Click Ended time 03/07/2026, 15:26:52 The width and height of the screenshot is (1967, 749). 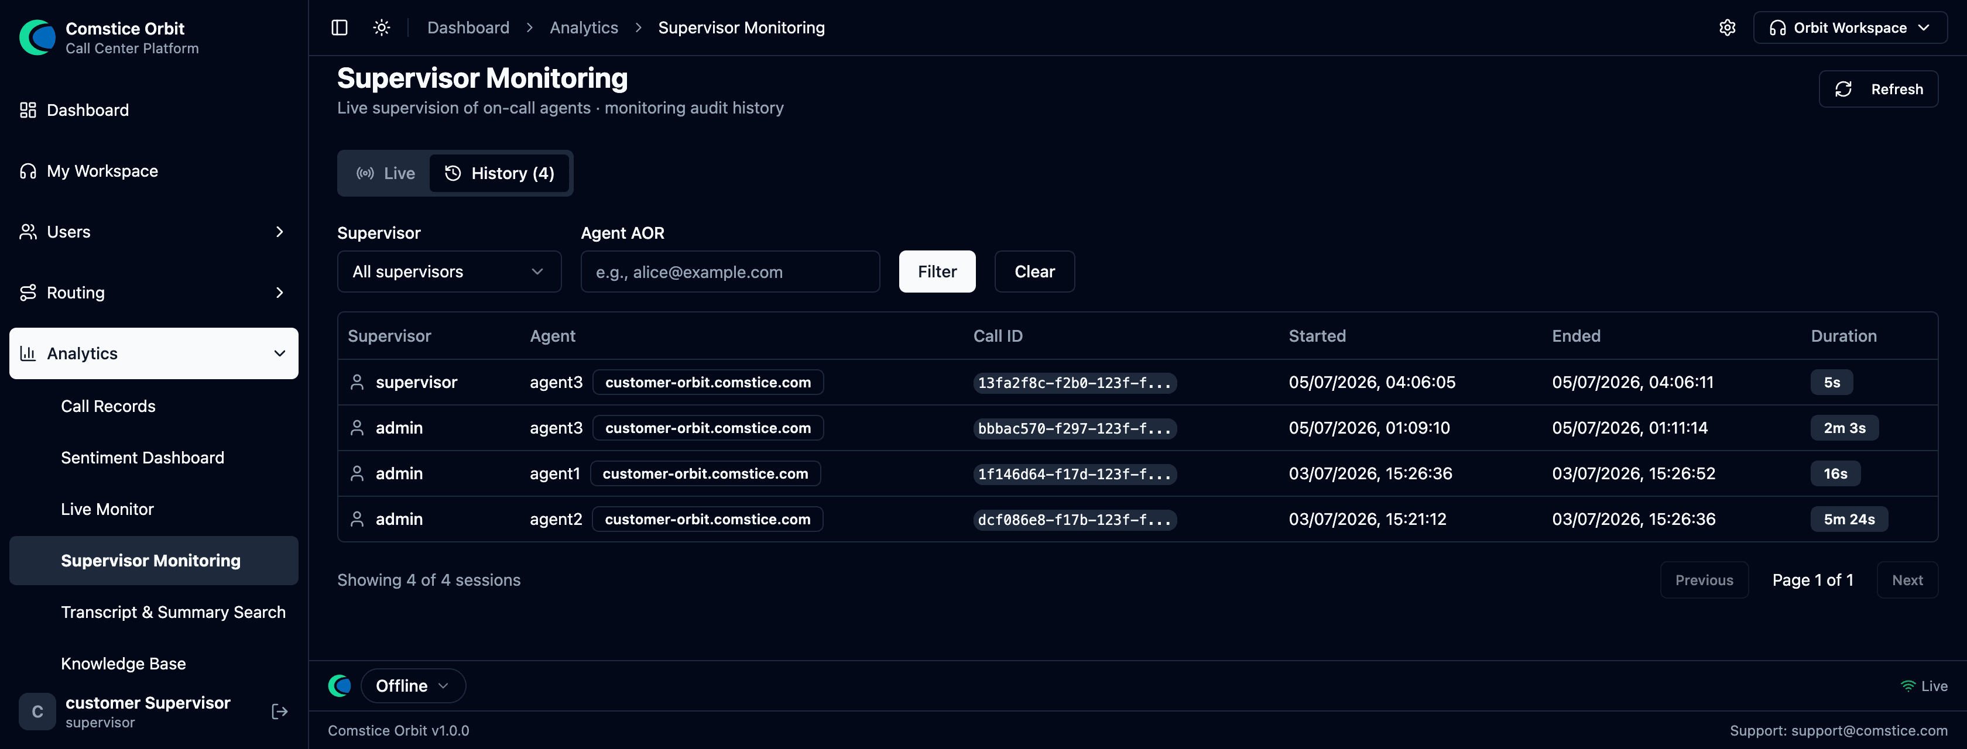[1633, 473]
